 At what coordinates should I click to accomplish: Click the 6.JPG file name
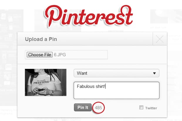[60, 54]
